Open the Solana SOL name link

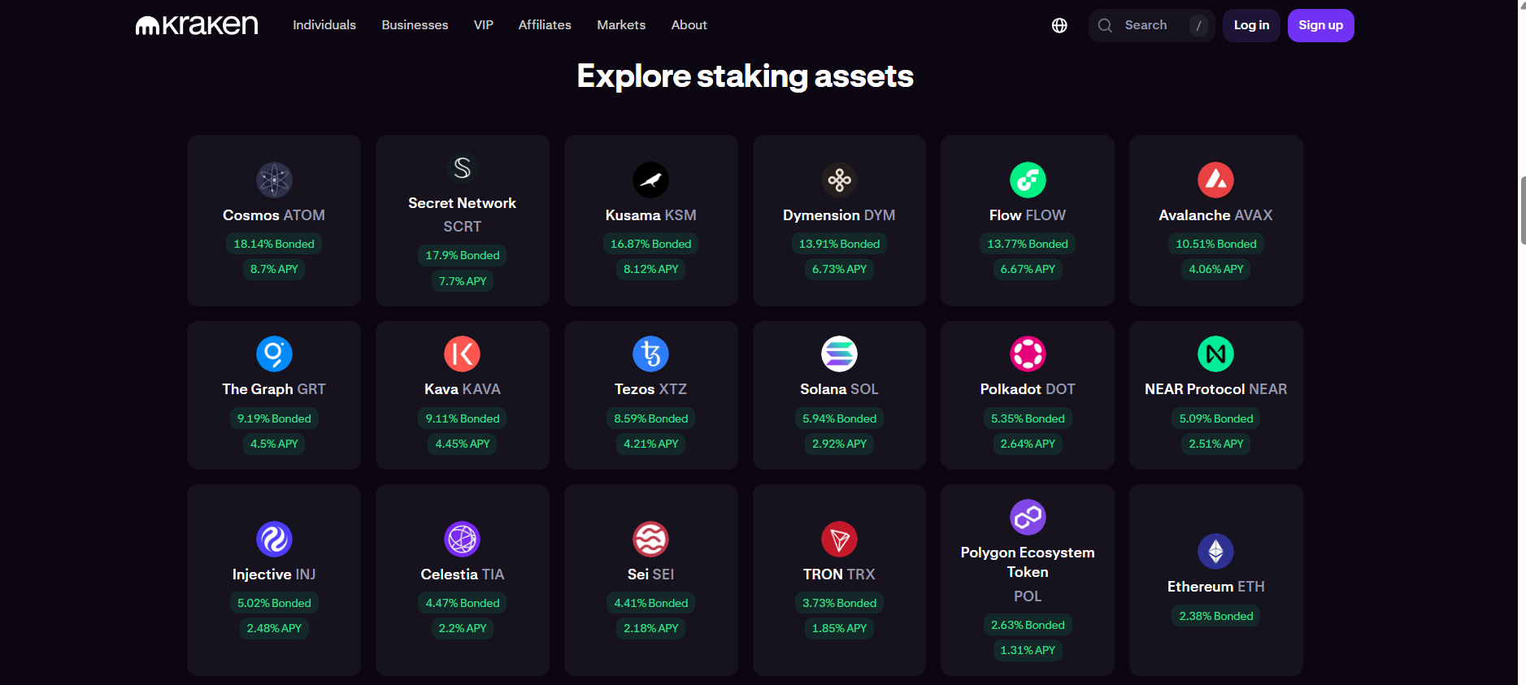tap(839, 389)
